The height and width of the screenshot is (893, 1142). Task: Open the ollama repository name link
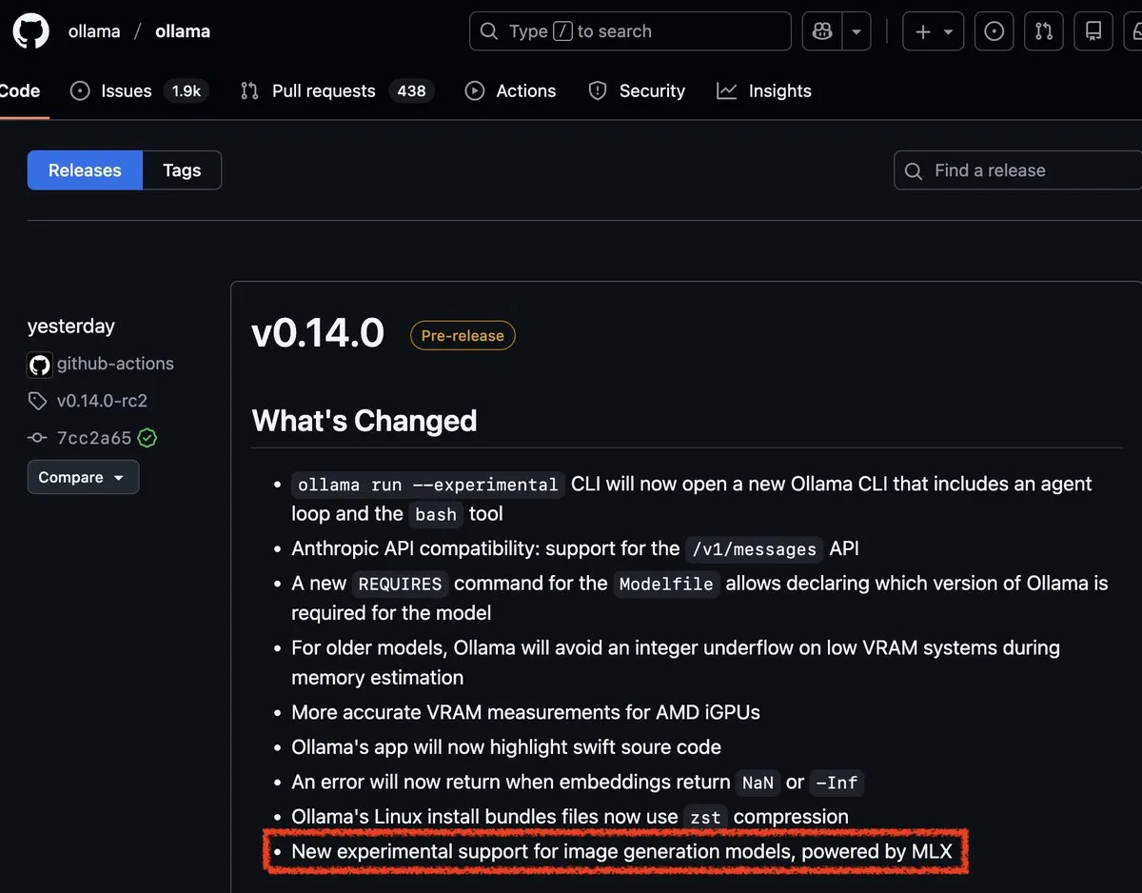(183, 31)
